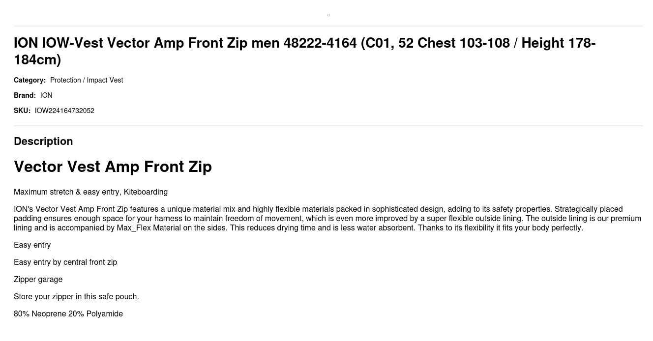This screenshot has height=341, width=653.
Task: Click the horizontal divider above the product title
Action: [328, 26]
